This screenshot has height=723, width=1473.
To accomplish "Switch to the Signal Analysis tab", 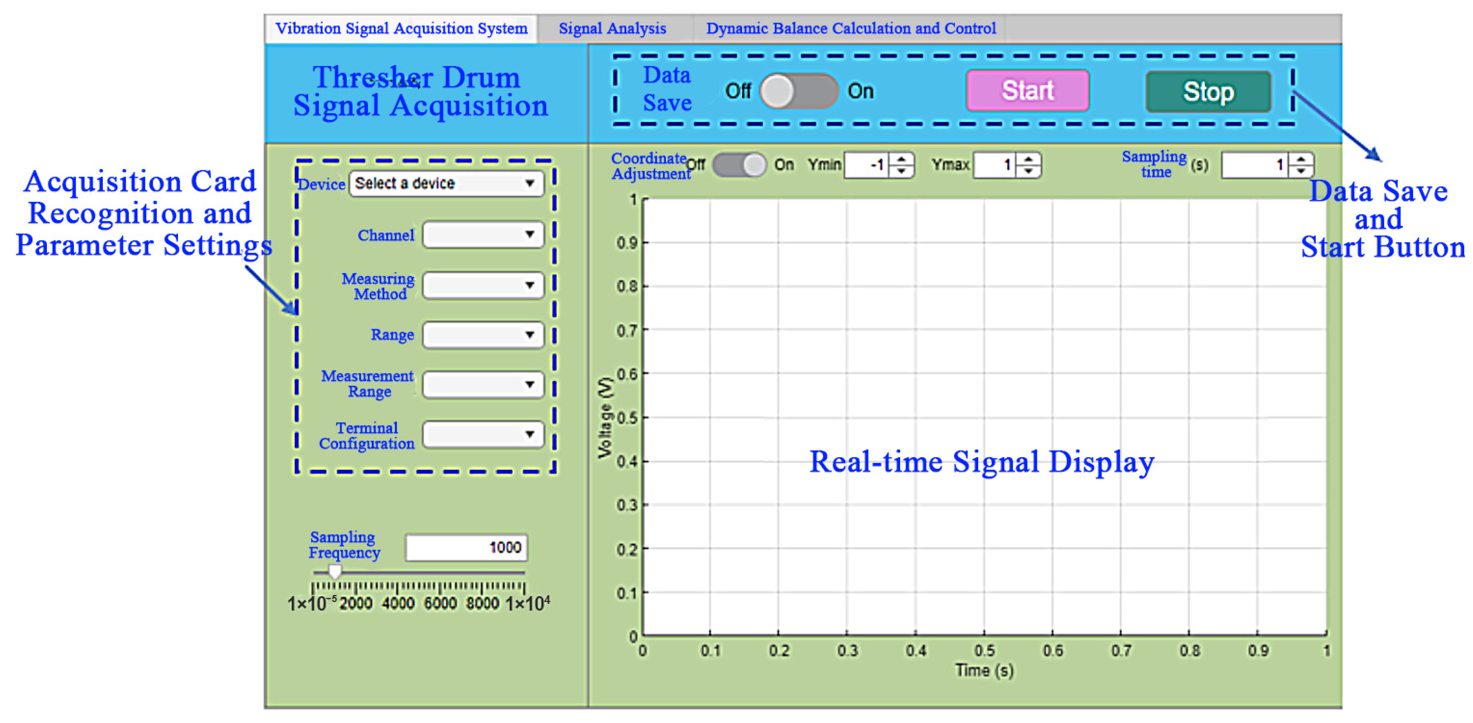I will (x=612, y=29).
